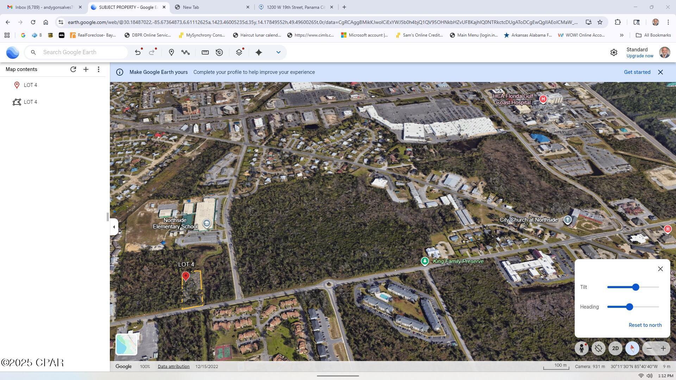Click the address bar URL

[323, 22]
